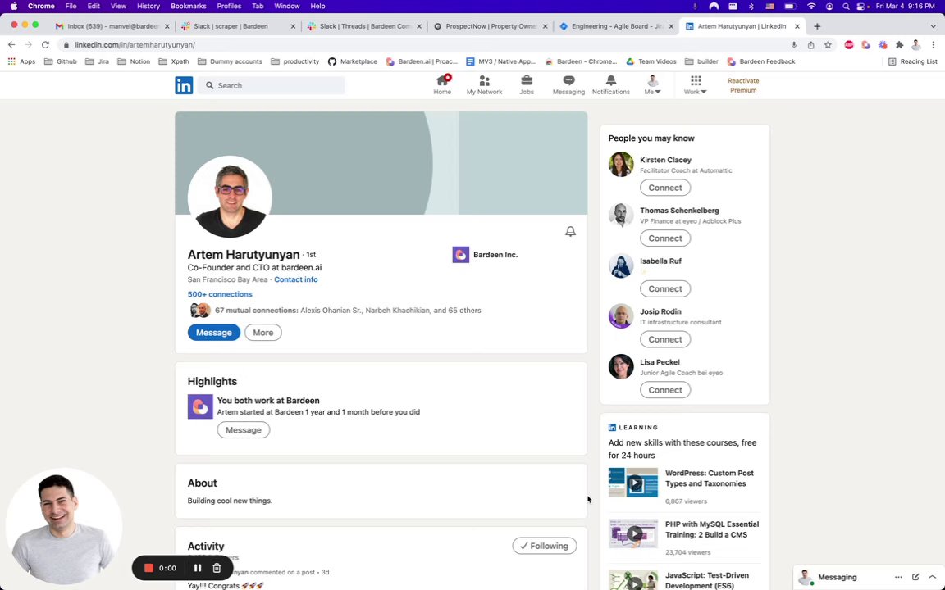Reload the page
The width and height of the screenshot is (945, 590).
pos(45,44)
